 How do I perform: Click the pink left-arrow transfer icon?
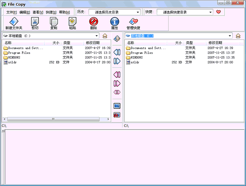click(x=117, y=75)
